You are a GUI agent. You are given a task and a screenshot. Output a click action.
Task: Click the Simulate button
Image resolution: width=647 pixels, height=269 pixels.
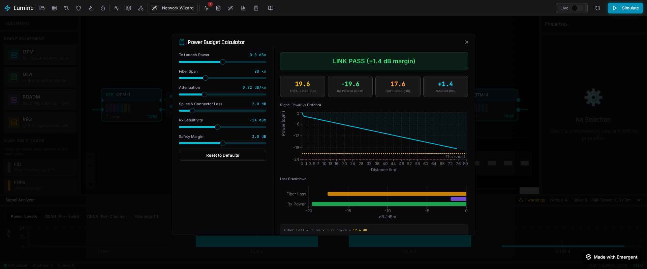point(625,8)
